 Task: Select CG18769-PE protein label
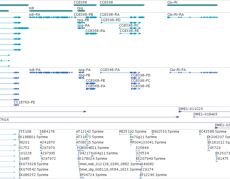pos(24,102)
